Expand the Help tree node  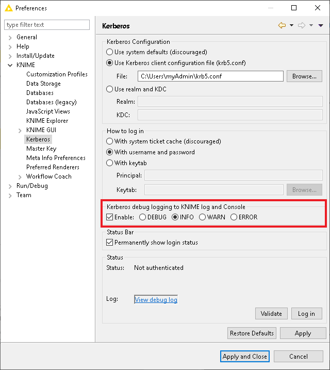click(x=10, y=47)
